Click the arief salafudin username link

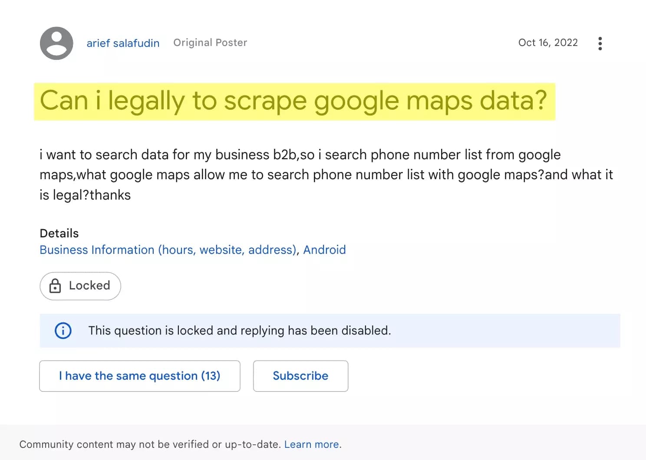pyautogui.click(x=123, y=43)
